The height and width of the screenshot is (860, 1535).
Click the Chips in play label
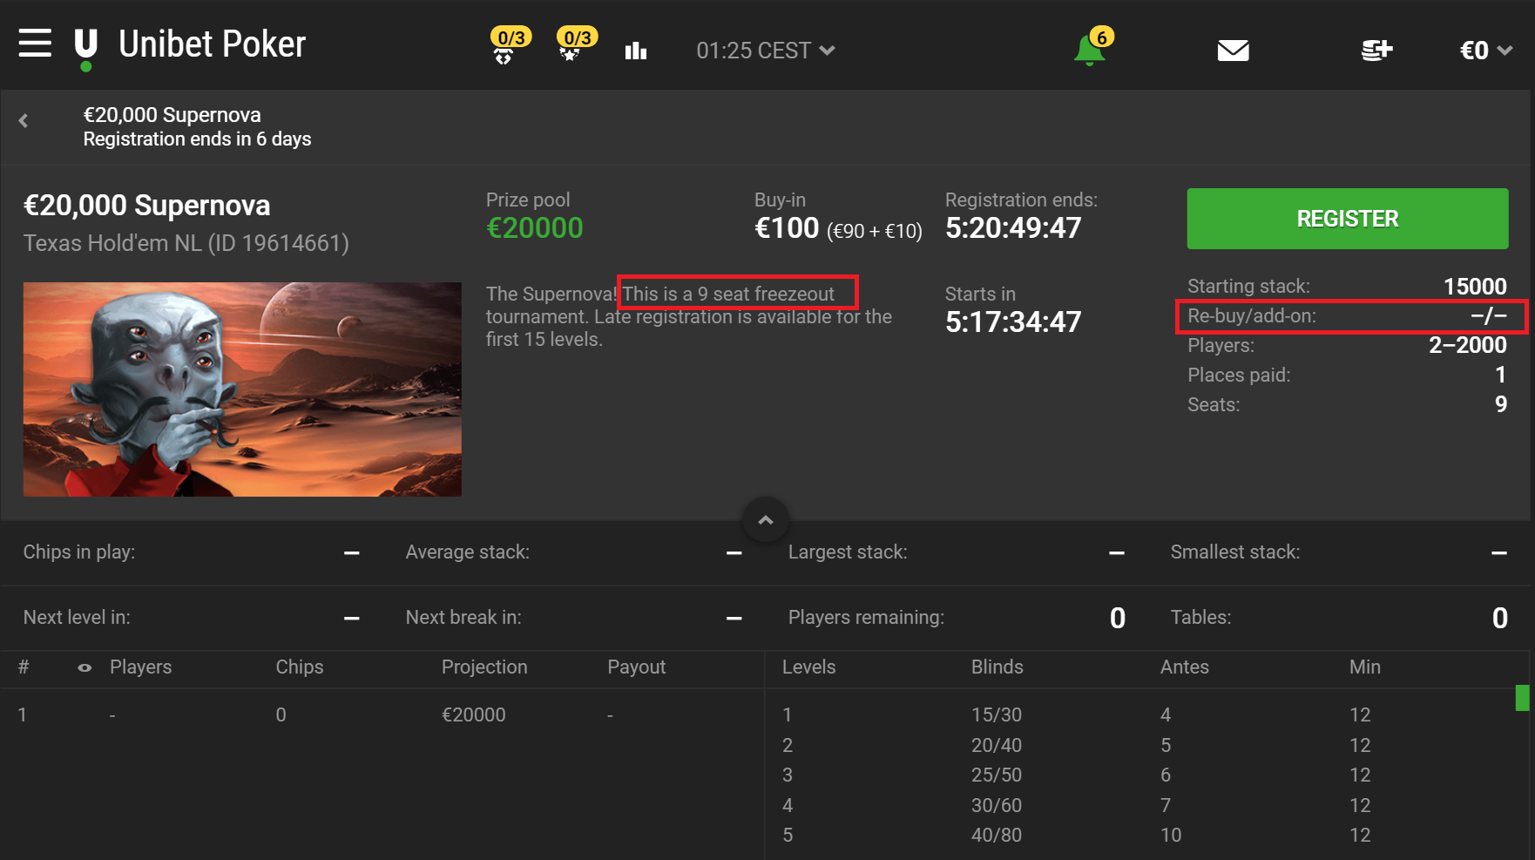click(79, 552)
